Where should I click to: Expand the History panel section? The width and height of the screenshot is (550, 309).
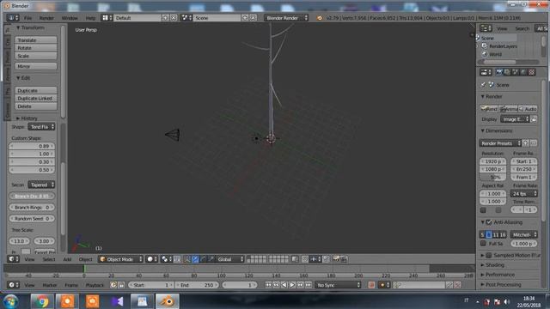pyautogui.click(x=27, y=118)
